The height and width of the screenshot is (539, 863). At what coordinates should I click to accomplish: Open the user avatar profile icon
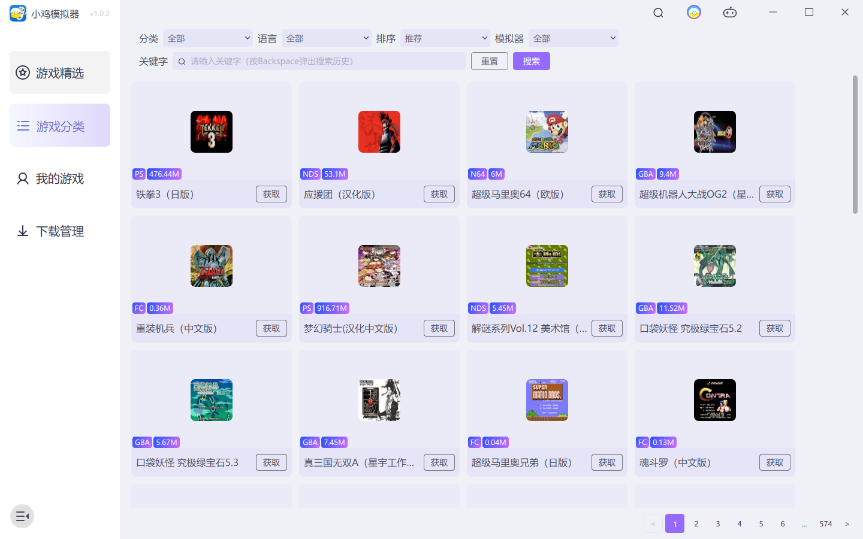point(694,13)
